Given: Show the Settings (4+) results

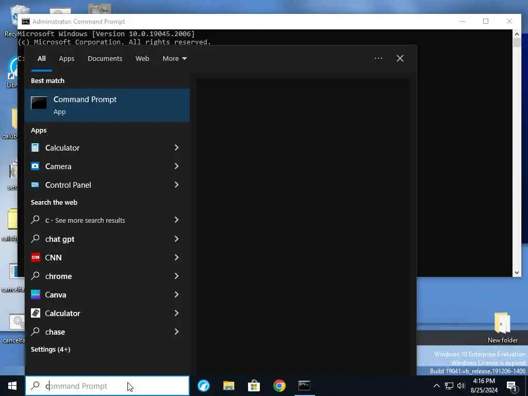Looking at the screenshot, I should click(x=51, y=350).
